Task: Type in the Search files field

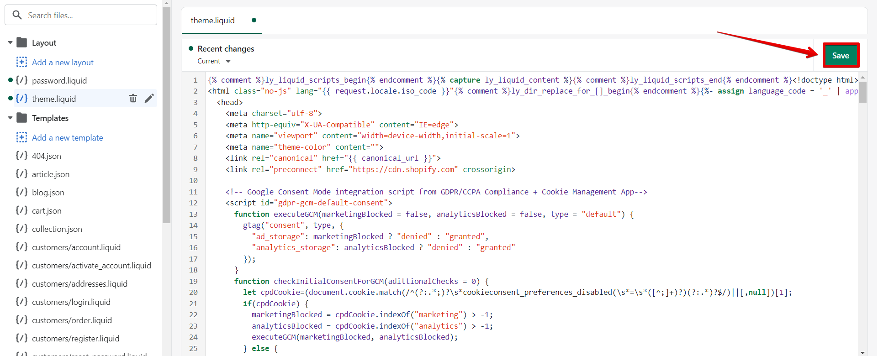Action: click(x=81, y=15)
